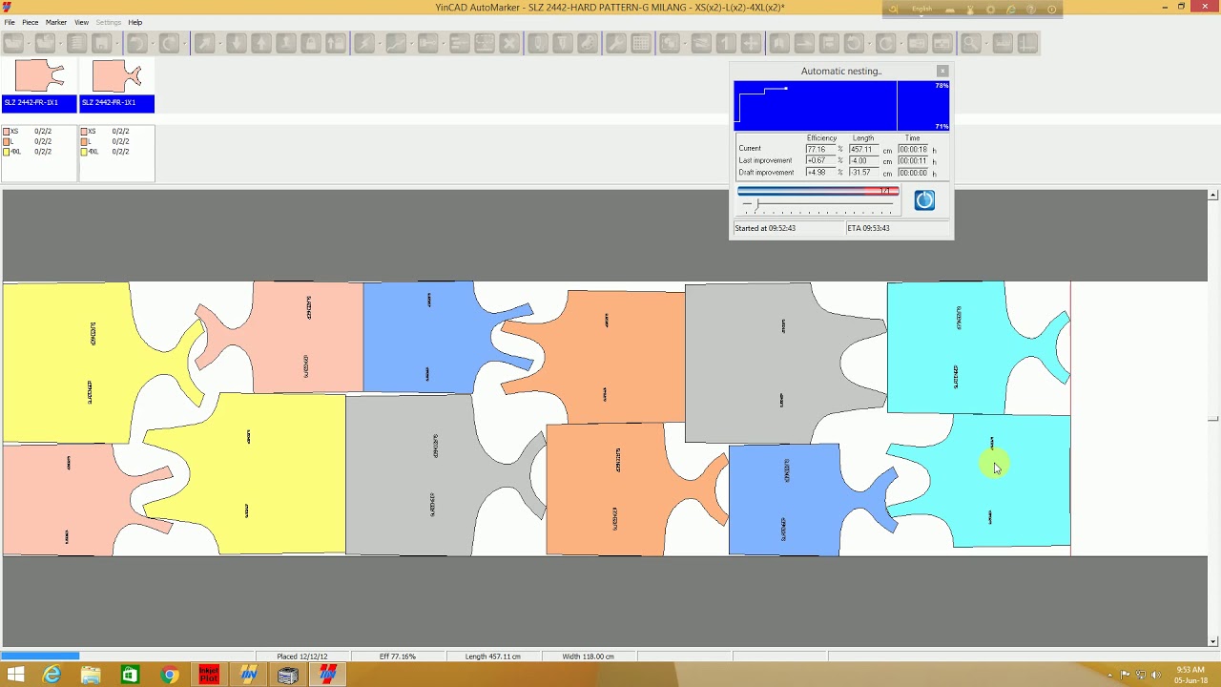Open File Explorer from the taskbar

91,675
